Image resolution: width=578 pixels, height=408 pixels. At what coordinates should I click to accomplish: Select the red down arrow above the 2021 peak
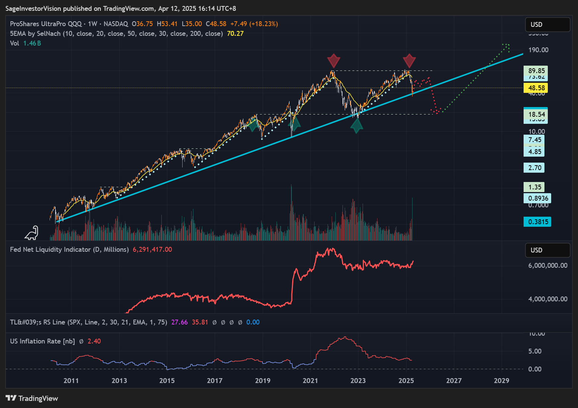coord(334,61)
